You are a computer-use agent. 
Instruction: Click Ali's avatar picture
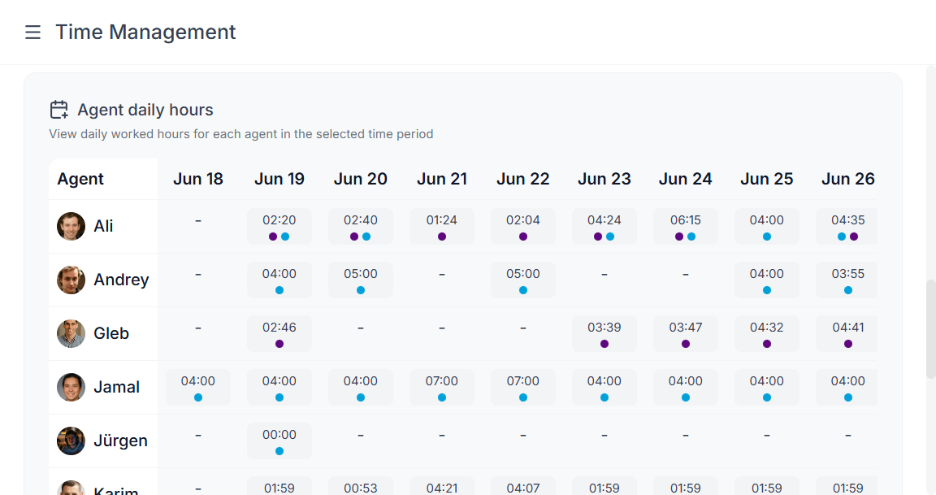(x=71, y=226)
